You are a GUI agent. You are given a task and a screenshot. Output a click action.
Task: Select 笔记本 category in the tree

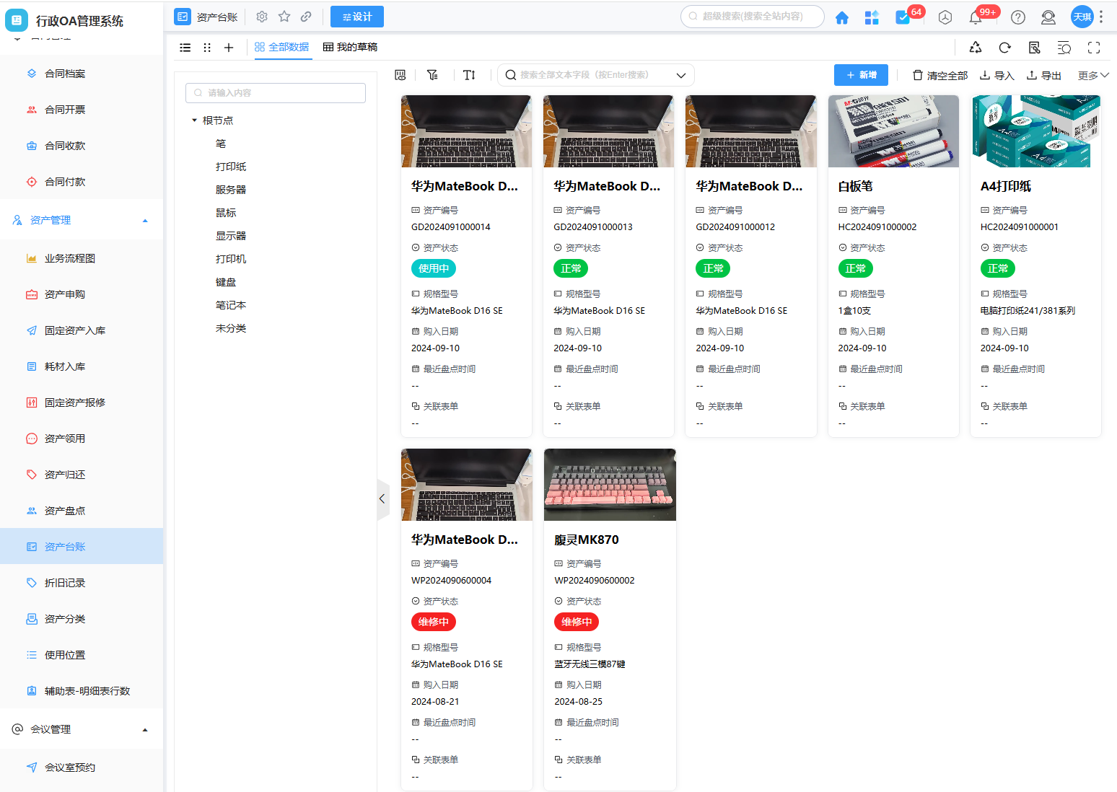pyautogui.click(x=231, y=305)
